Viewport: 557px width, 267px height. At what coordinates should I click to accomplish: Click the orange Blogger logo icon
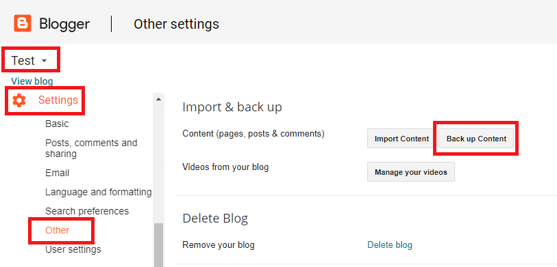[23, 23]
